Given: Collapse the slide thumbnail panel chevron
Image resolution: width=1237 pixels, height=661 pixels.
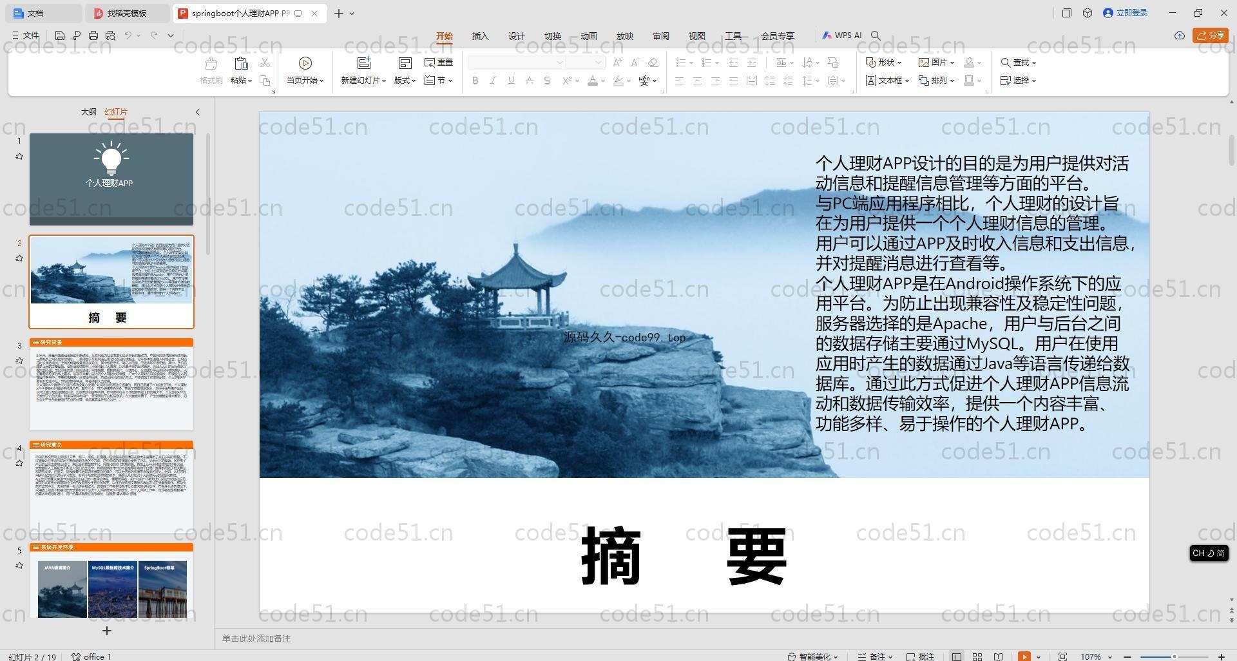Looking at the screenshot, I should [x=198, y=112].
